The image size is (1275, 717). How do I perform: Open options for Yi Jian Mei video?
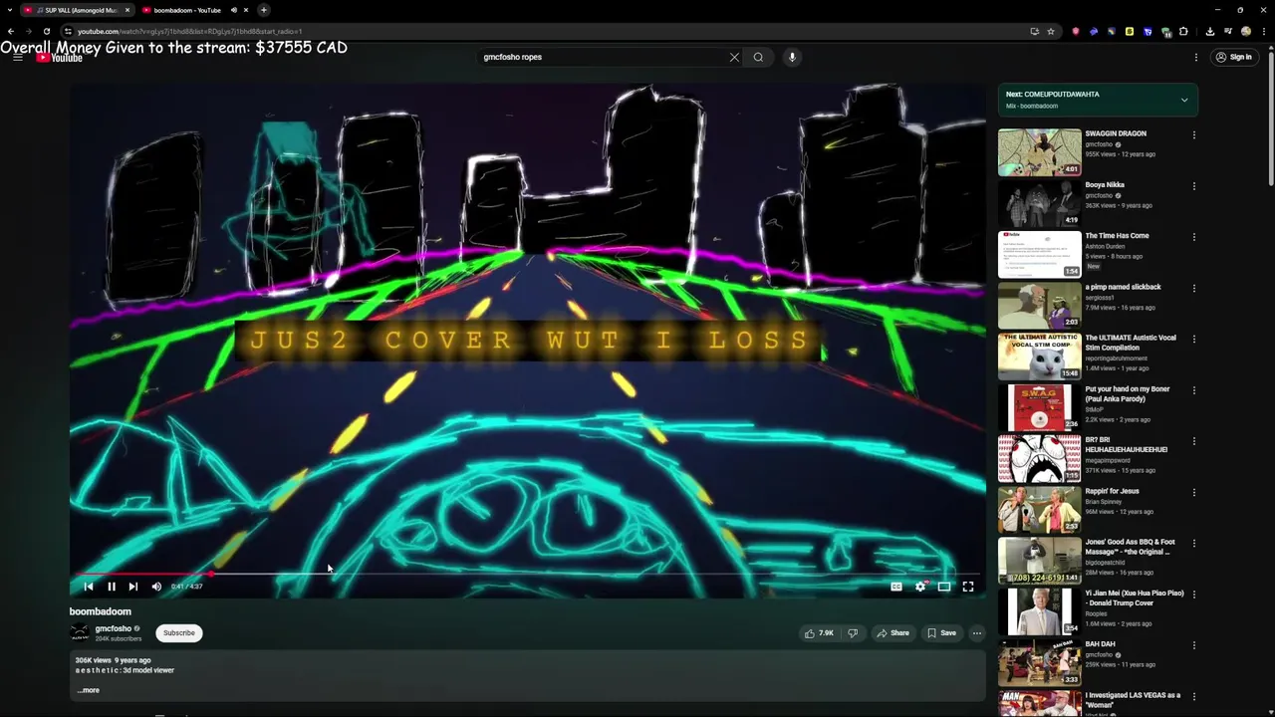(x=1193, y=595)
